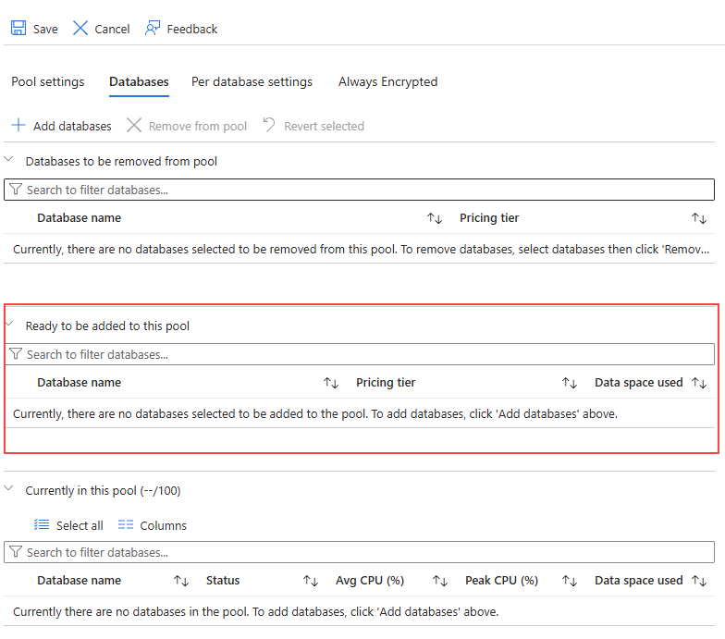Screen dimensions: 725x639
Task: Open Feedback via its person icon
Action: 153,29
